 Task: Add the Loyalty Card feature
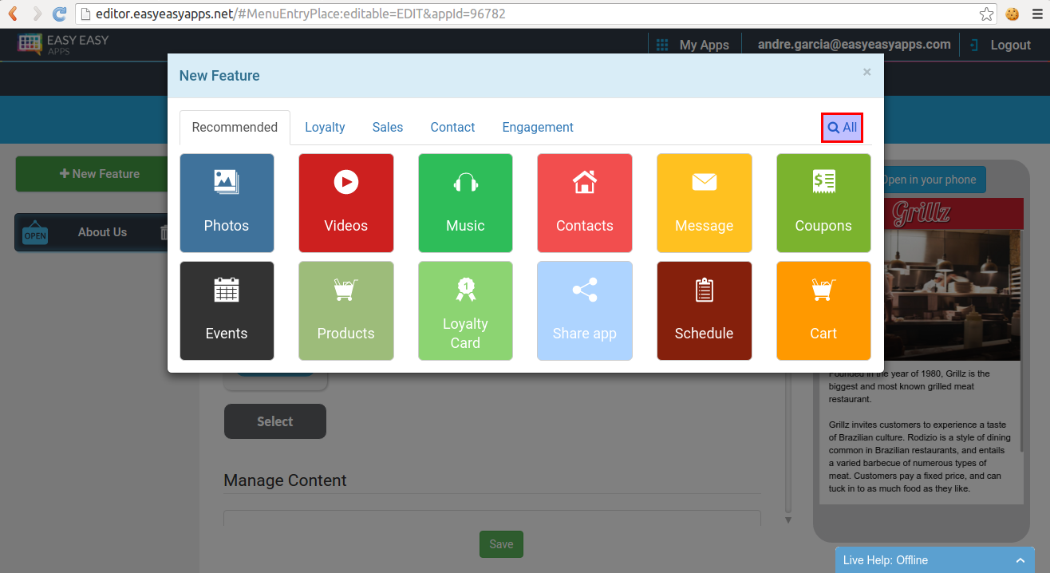(465, 310)
